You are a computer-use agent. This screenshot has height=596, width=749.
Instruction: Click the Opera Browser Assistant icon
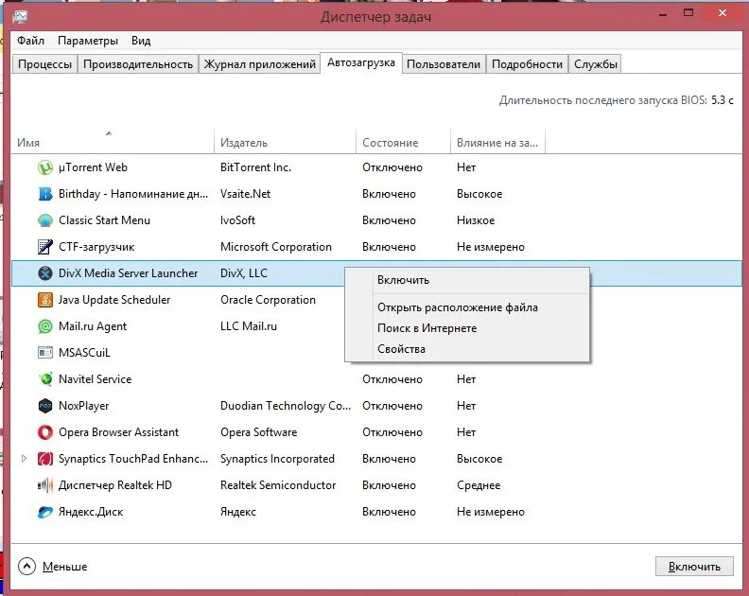[x=44, y=432]
